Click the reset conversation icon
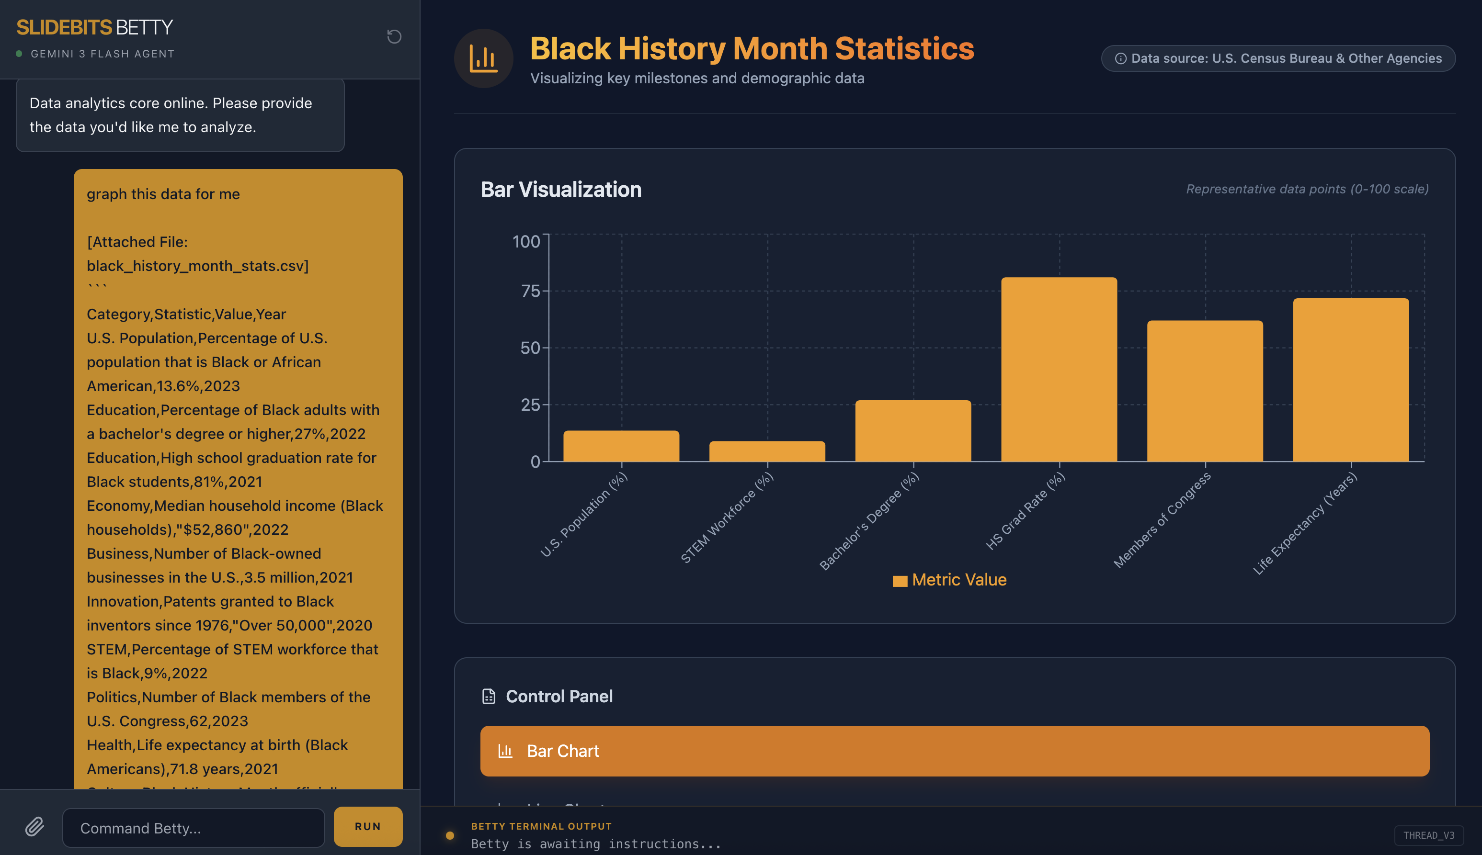Viewport: 1482px width, 855px height. point(394,36)
